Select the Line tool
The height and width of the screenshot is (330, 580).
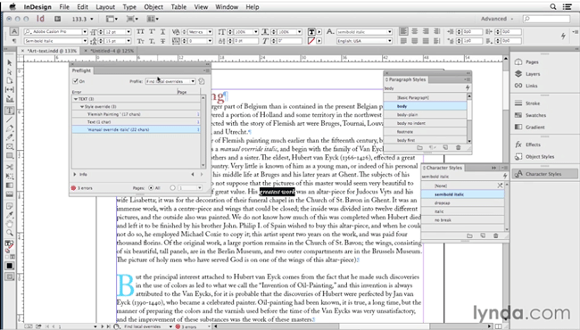(10, 120)
